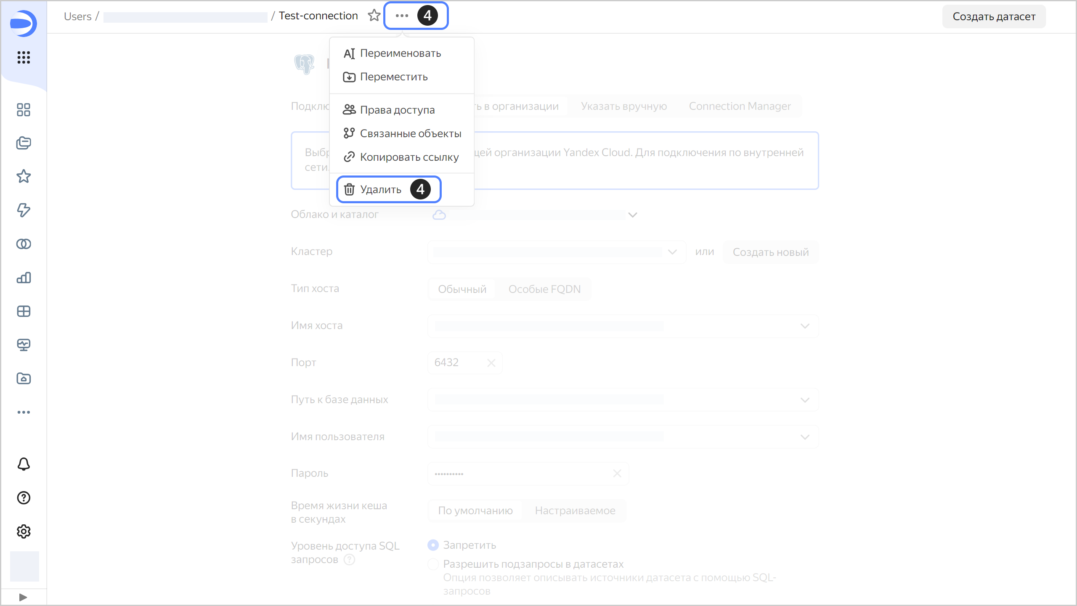Click the DataLens logo icon
The height and width of the screenshot is (606, 1077).
click(x=24, y=24)
